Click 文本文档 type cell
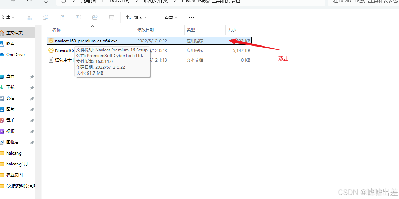This screenshot has height=199, width=399. 195,60
